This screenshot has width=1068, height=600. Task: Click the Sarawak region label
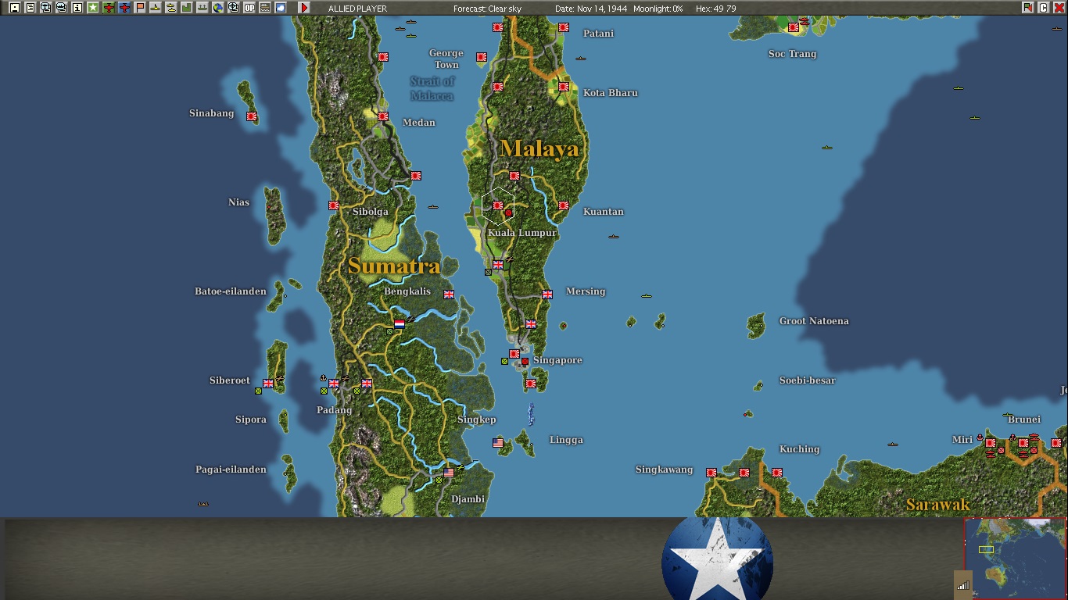click(x=937, y=505)
